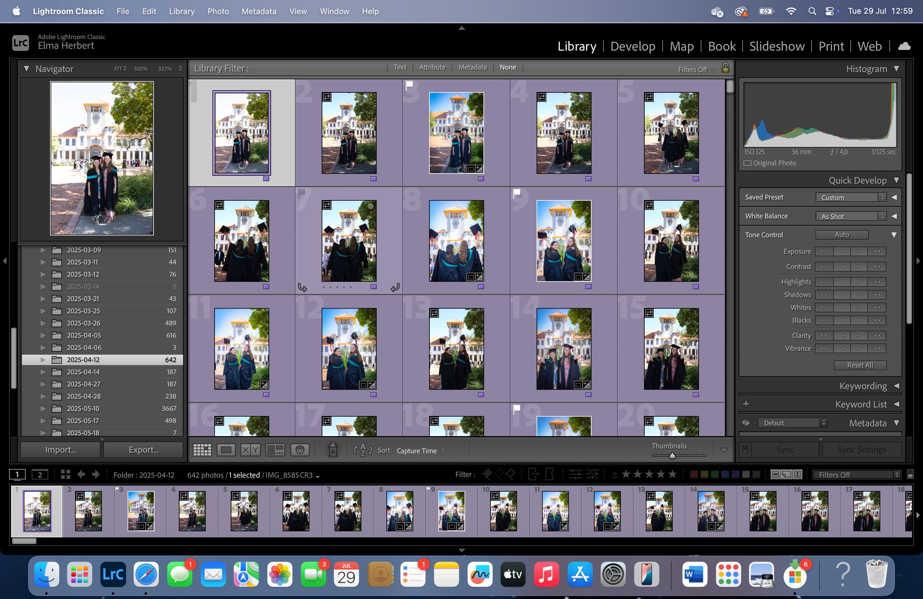Filter by rejected photos in filmstrip

(510, 474)
